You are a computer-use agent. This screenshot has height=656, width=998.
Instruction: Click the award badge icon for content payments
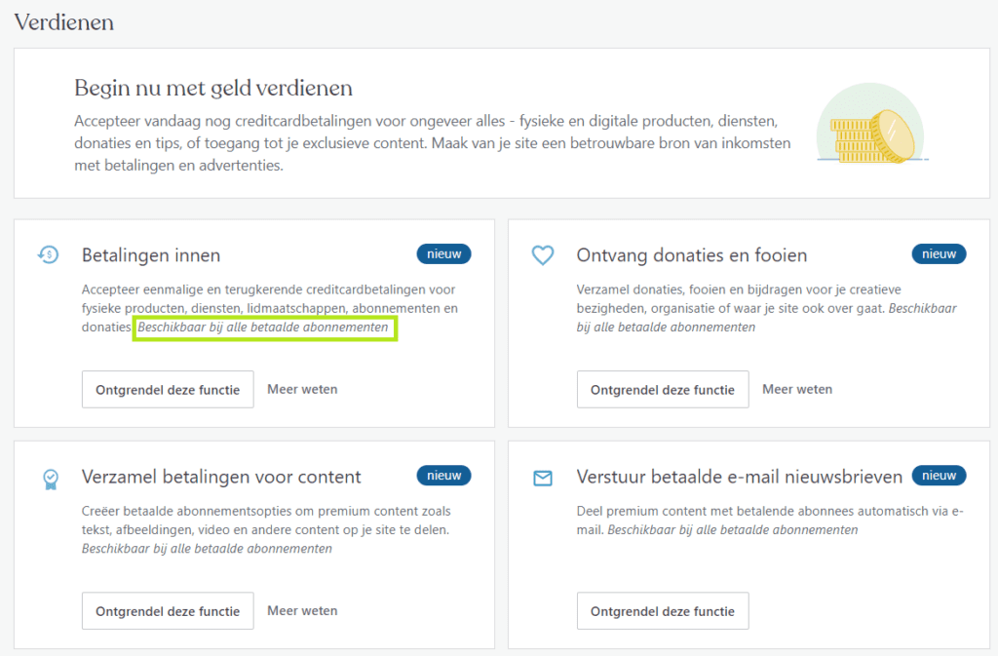click(51, 479)
